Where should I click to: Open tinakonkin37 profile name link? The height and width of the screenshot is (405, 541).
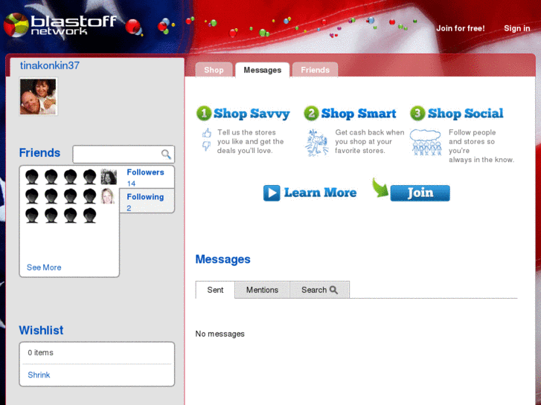click(50, 65)
